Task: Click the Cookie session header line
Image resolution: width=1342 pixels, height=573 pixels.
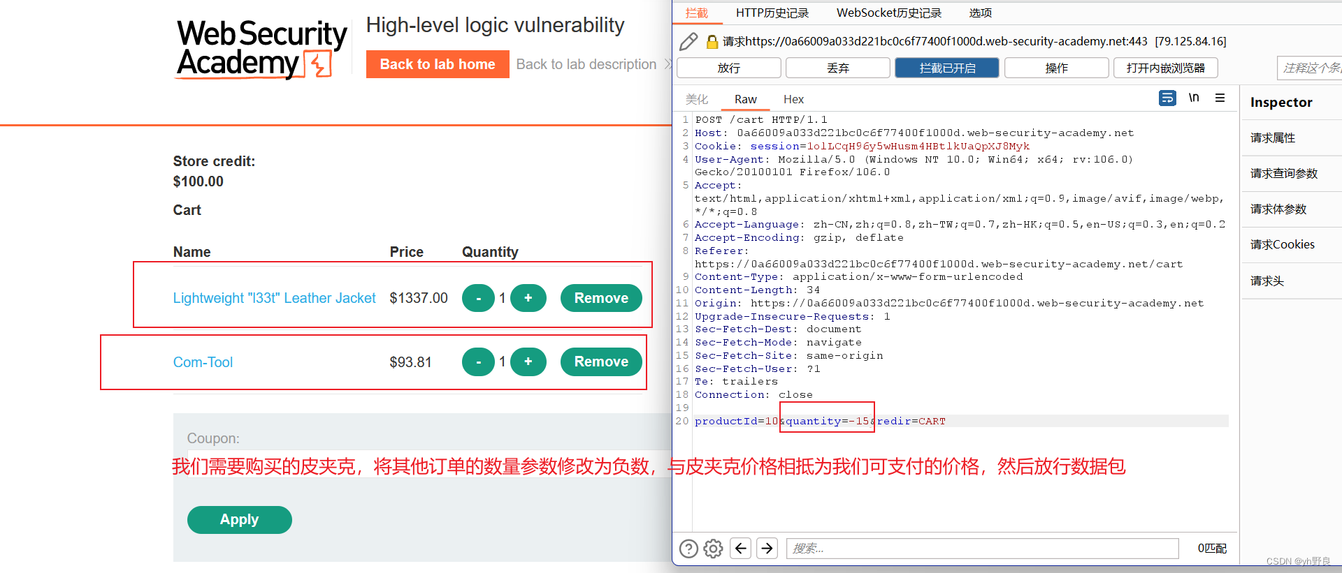Action: coord(863,146)
